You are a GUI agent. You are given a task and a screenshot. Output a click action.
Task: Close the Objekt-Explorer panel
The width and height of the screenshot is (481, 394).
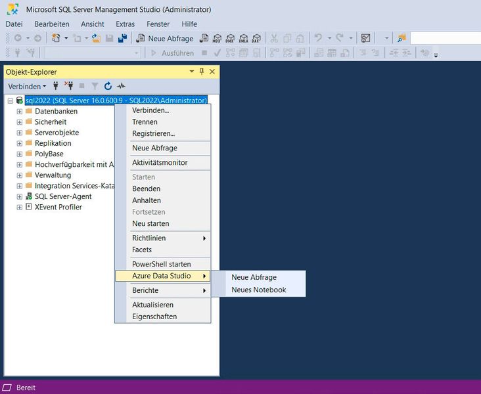(212, 72)
